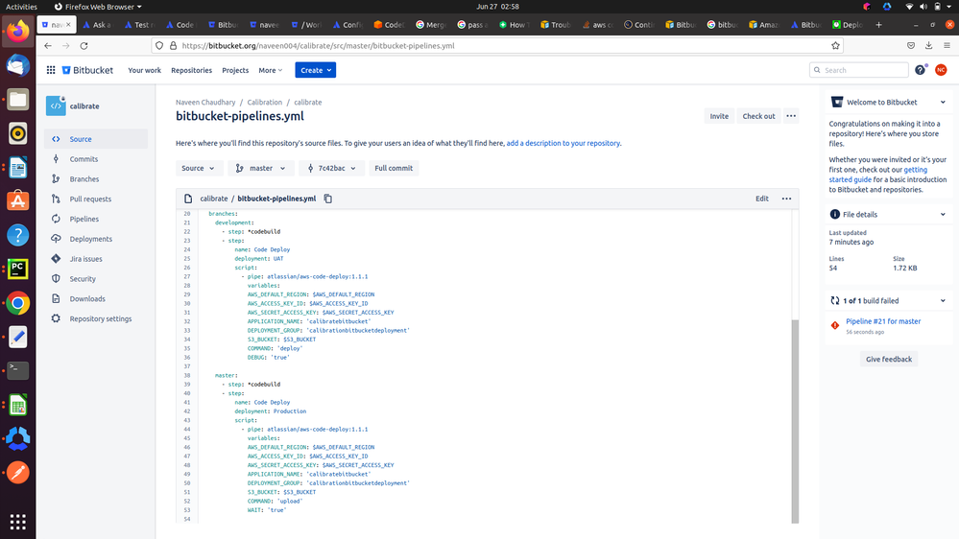The width and height of the screenshot is (959, 539).
Task: Open Deployments in the sidebar
Action: tap(96, 239)
